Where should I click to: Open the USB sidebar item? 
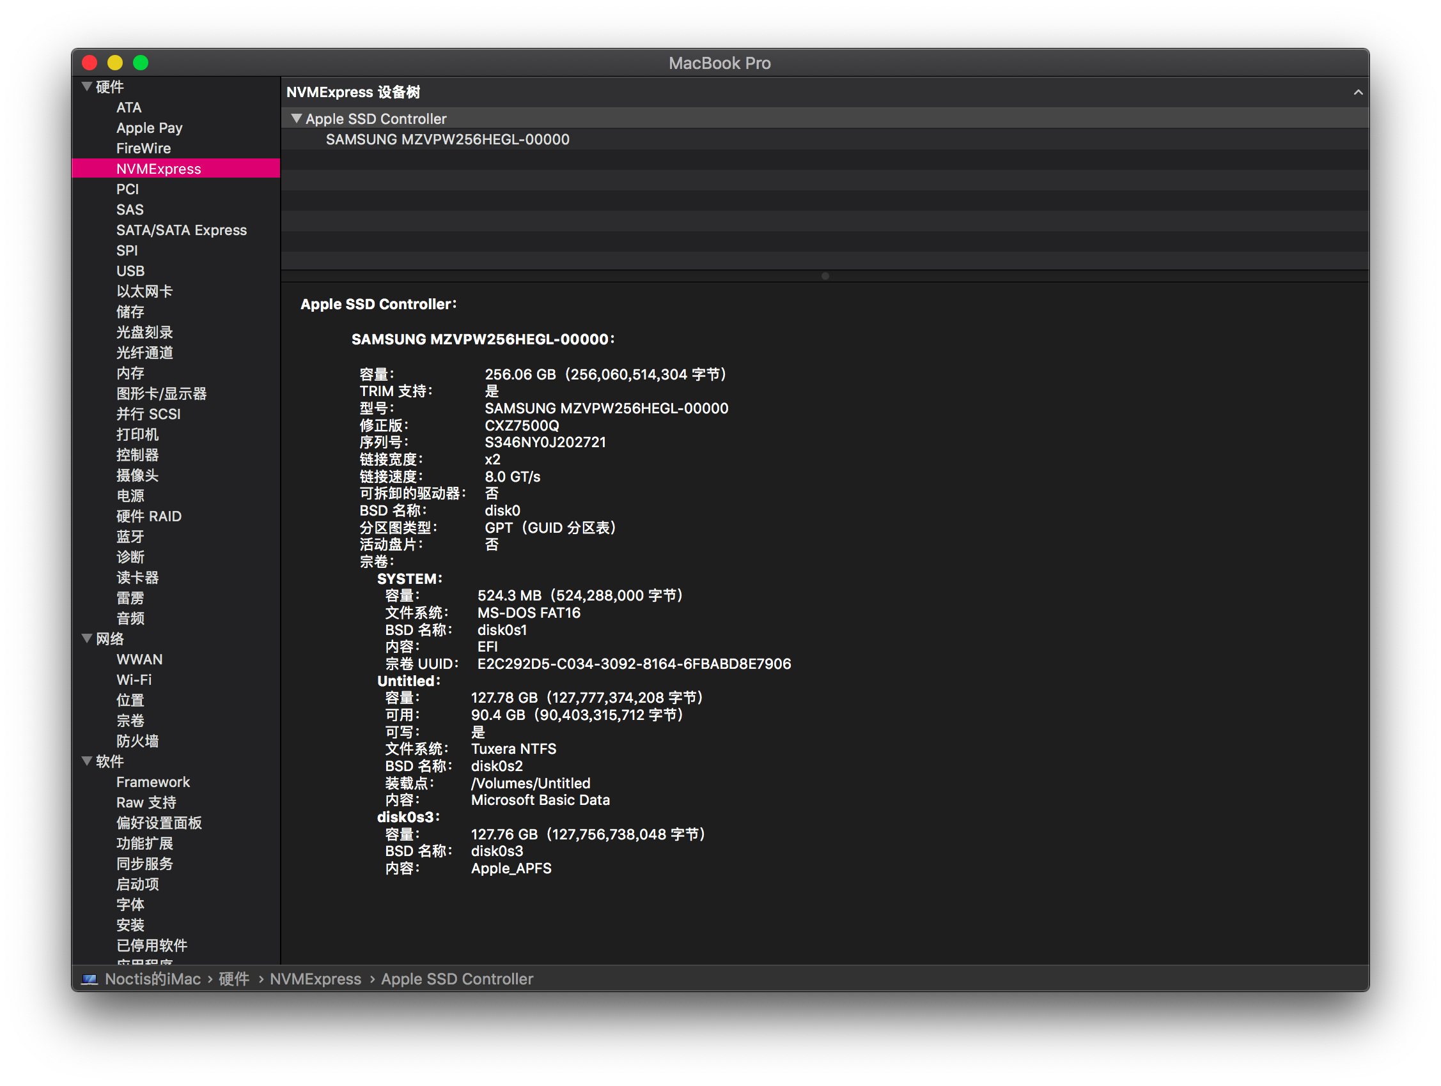130,271
